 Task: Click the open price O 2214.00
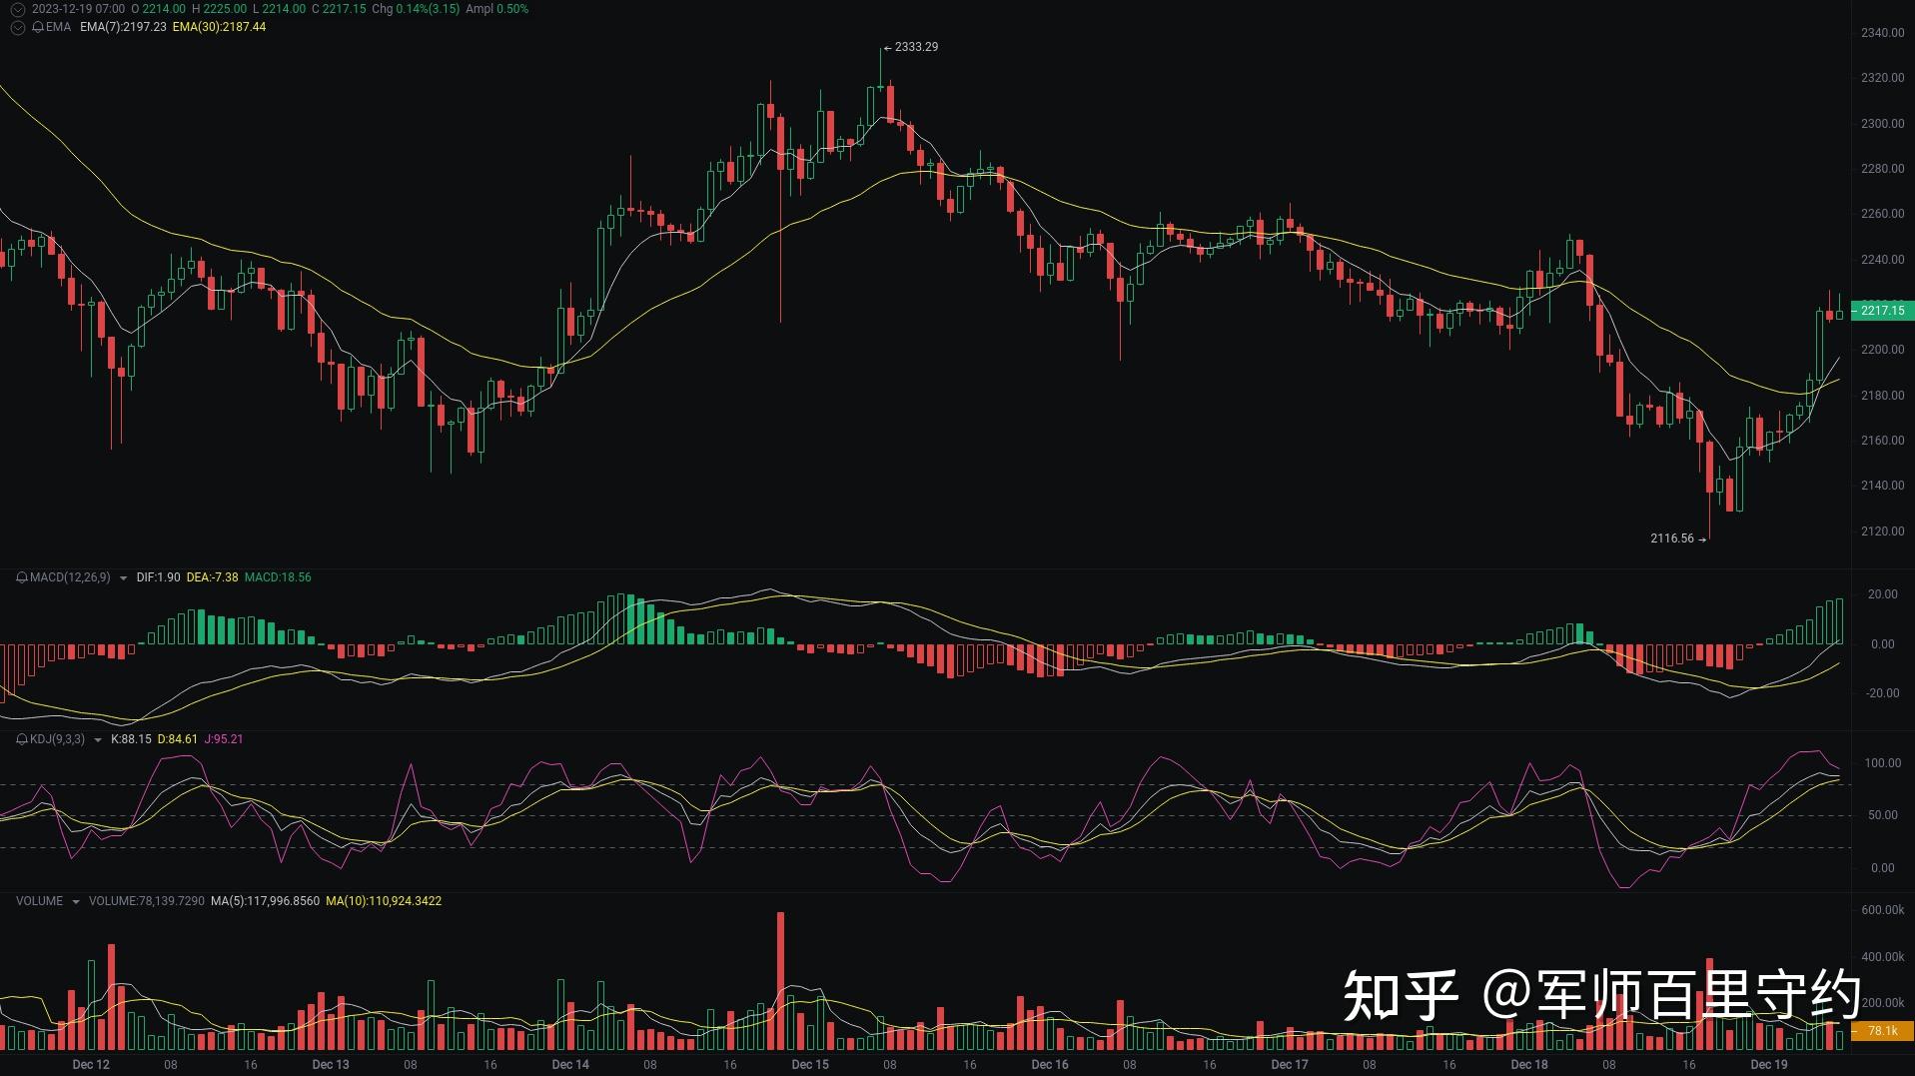point(159,9)
